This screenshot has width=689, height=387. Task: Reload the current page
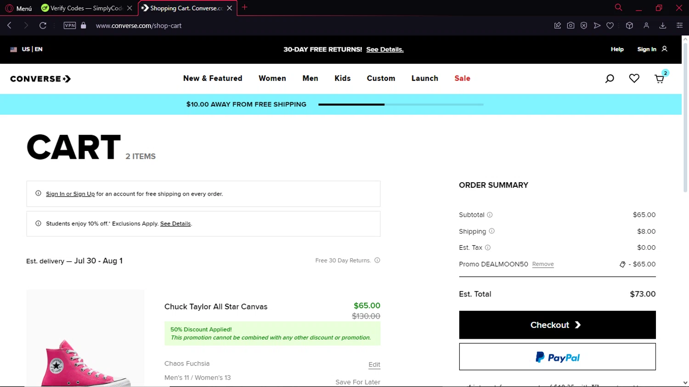(43, 26)
